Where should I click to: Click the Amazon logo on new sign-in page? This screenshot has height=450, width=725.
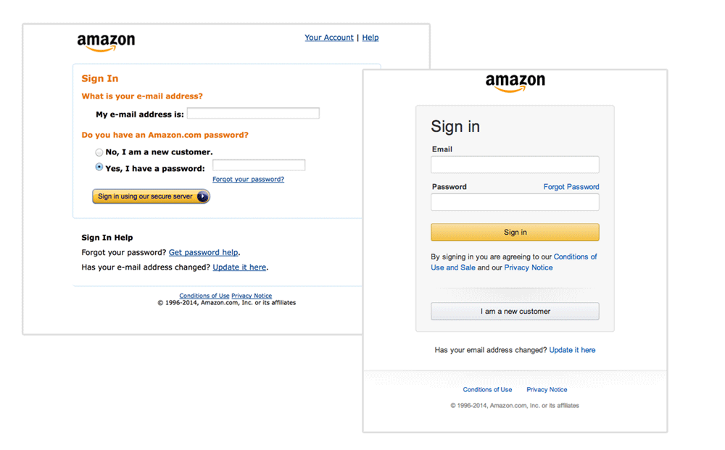point(515,83)
